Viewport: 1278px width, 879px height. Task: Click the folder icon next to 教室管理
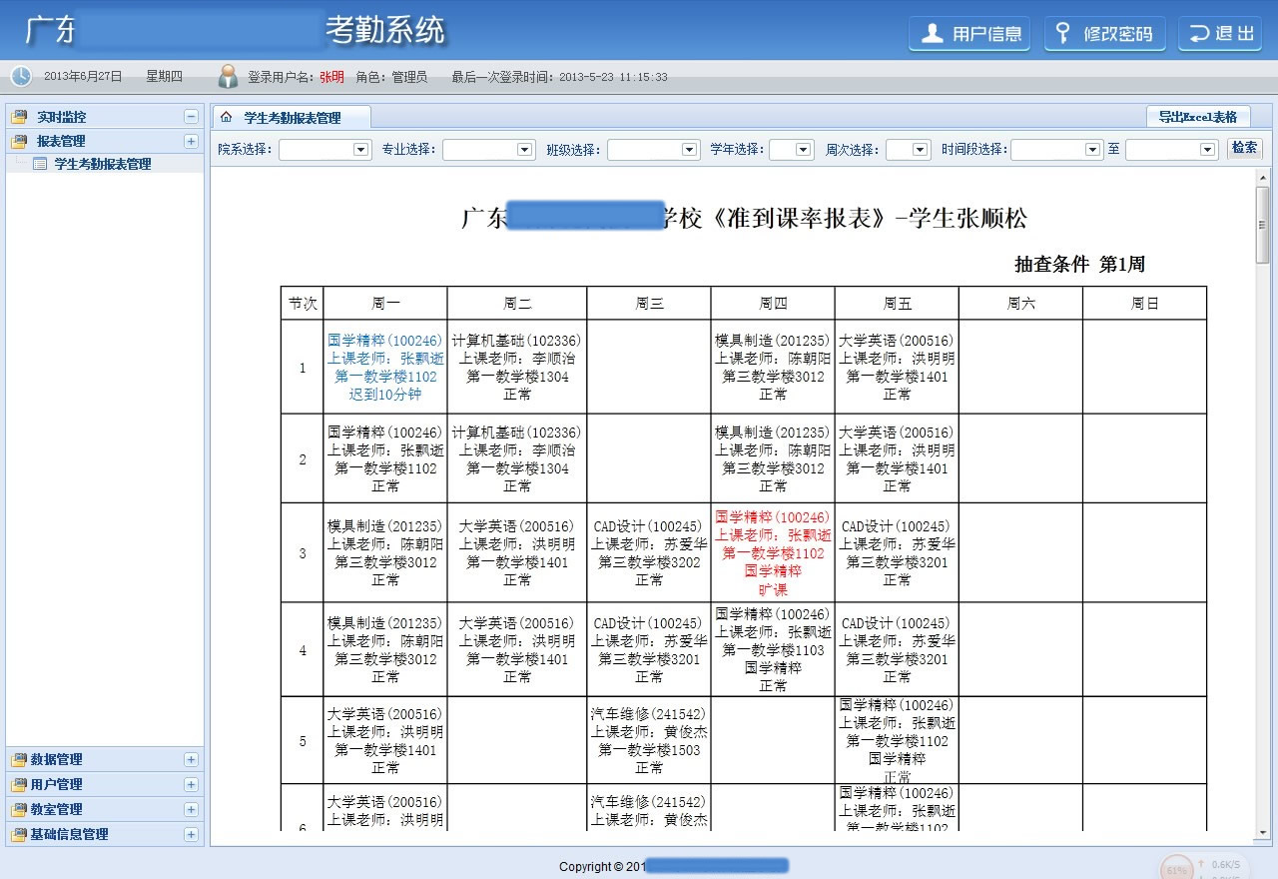(x=19, y=809)
